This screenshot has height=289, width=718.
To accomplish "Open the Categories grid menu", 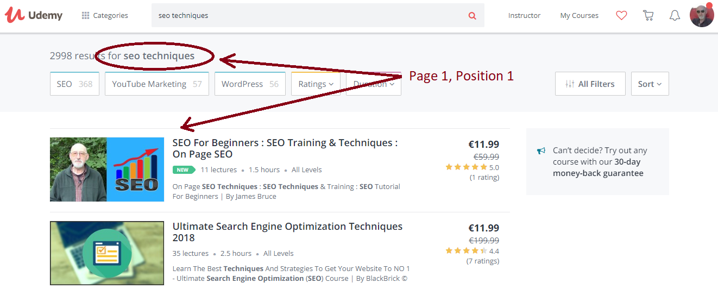I will 105,16.
